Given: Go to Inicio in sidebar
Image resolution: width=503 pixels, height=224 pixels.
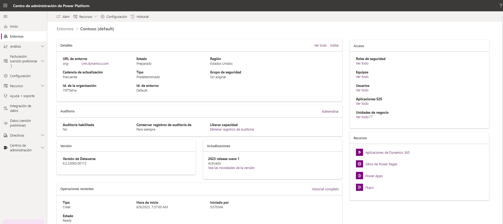Looking at the screenshot, I should click(x=14, y=26).
